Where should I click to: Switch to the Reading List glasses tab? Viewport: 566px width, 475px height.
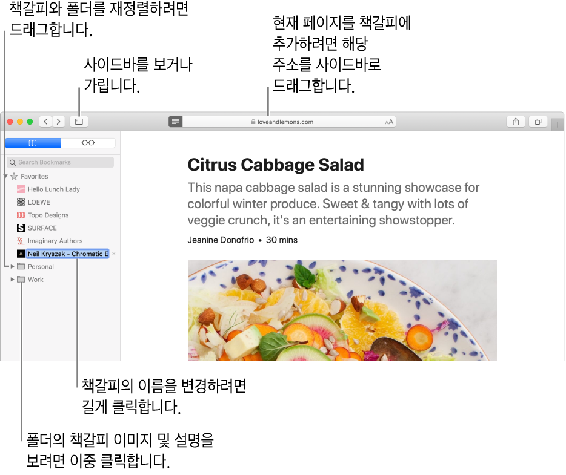click(x=88, y=143)
